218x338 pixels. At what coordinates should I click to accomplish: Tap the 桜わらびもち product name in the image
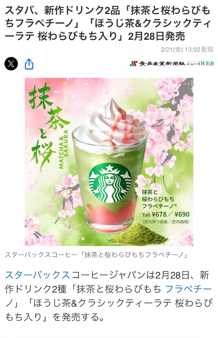point(158,199)
